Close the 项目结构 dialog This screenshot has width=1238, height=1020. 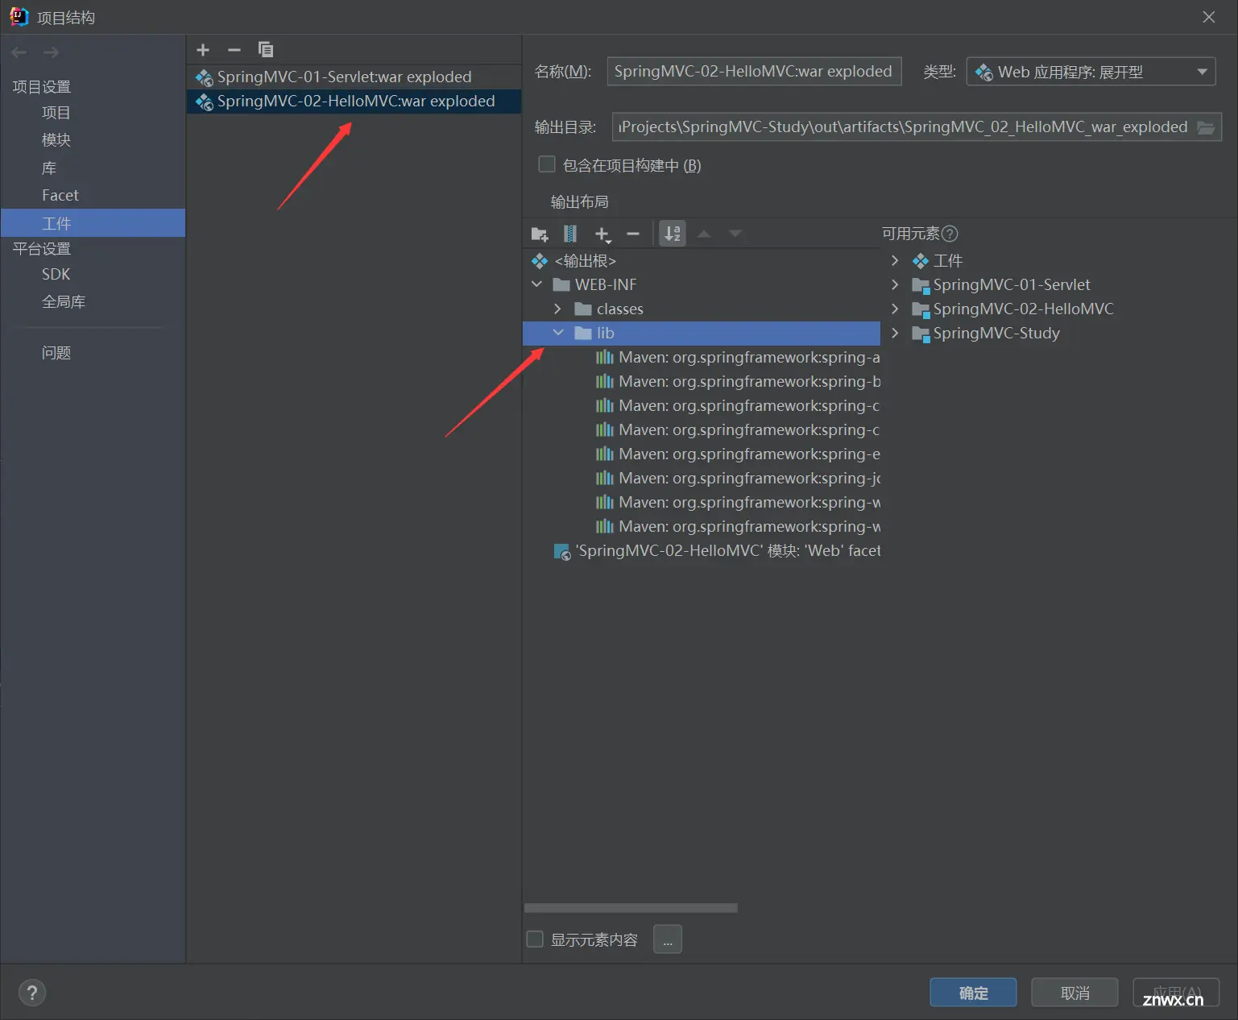(1209, 17)
